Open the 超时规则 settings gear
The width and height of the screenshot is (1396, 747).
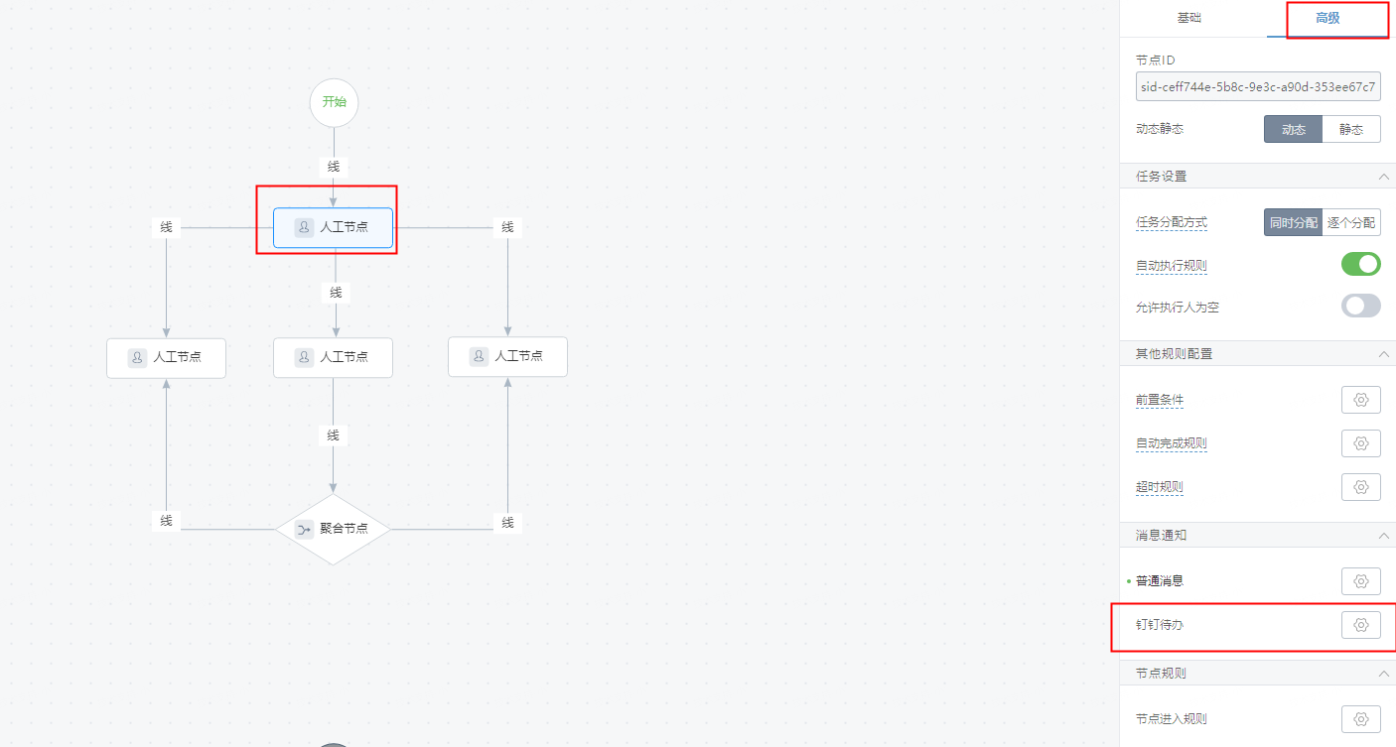tap(1360, 487)
